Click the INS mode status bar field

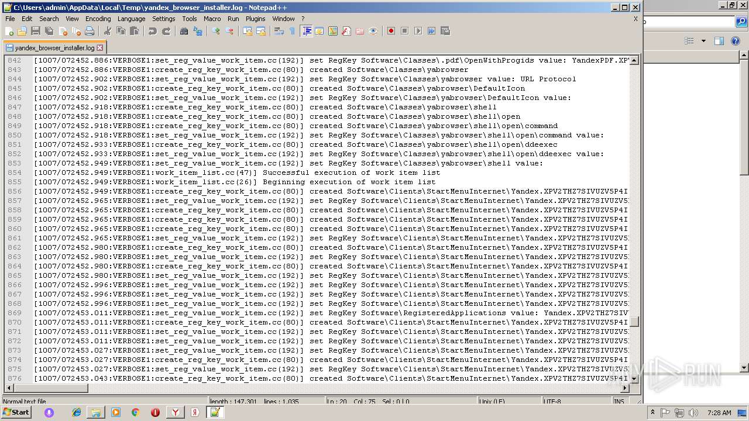[x=619, y=402]
